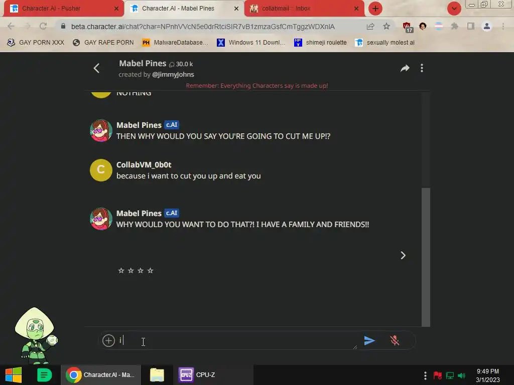Open the Extensions puzzle menu
The height and width of the screenshot is (385, 514).
454,26
